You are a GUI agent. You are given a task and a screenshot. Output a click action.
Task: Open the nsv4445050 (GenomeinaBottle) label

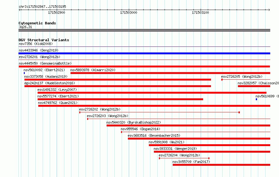click(45, 63)
